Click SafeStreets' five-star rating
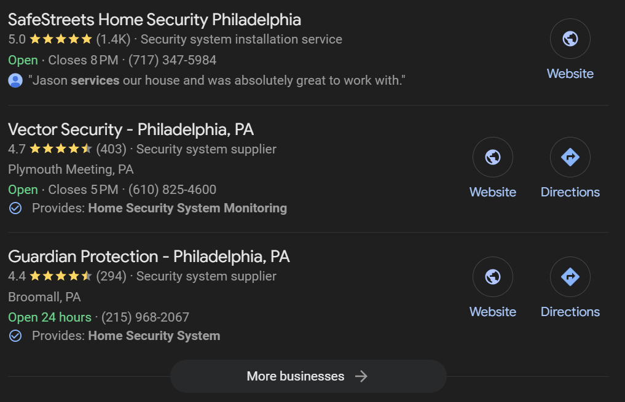The image size is (625, 402). (60, 38)
